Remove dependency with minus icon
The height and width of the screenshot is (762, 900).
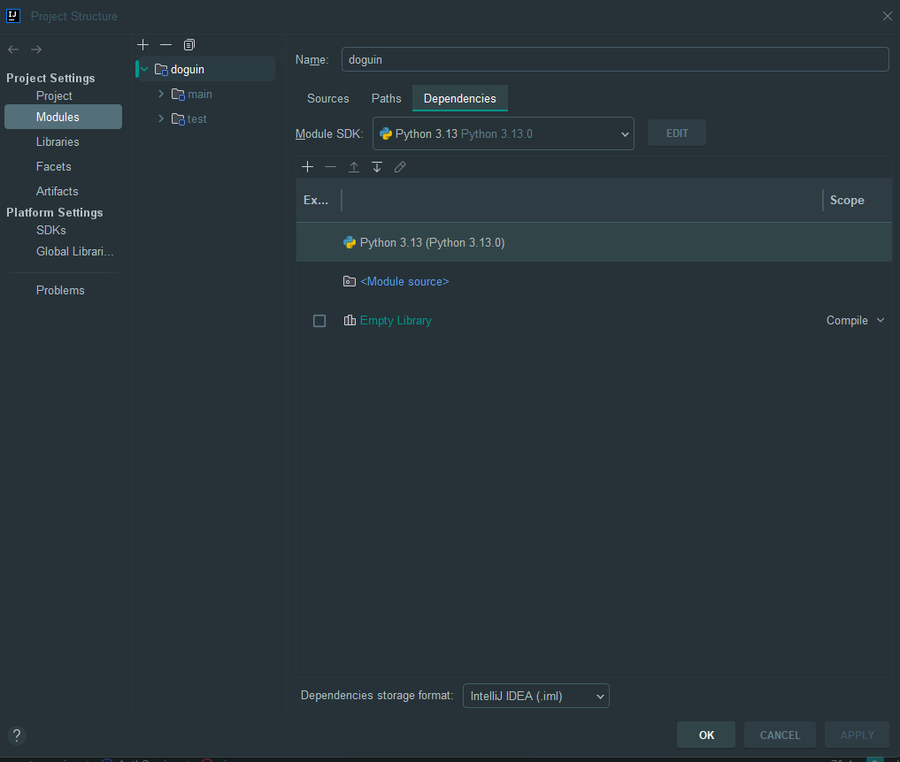[x=331, y=167]
